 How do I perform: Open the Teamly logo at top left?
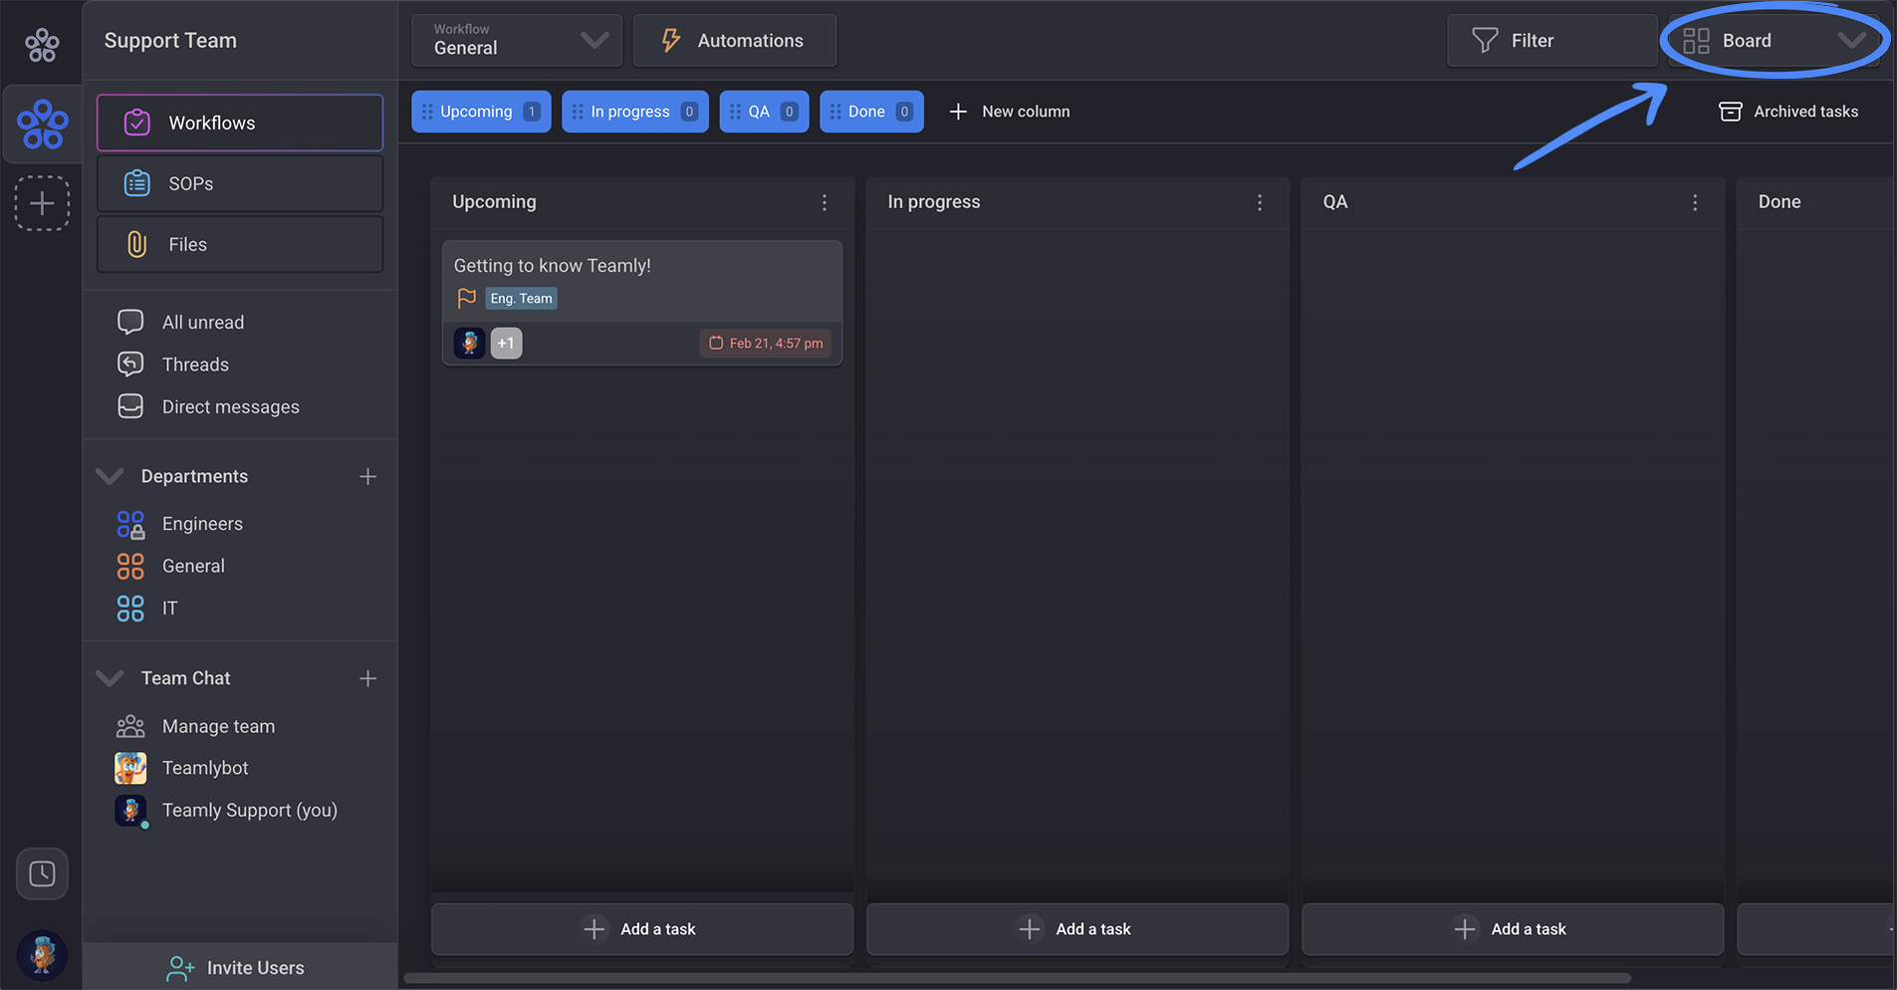(x=42, y=45)
